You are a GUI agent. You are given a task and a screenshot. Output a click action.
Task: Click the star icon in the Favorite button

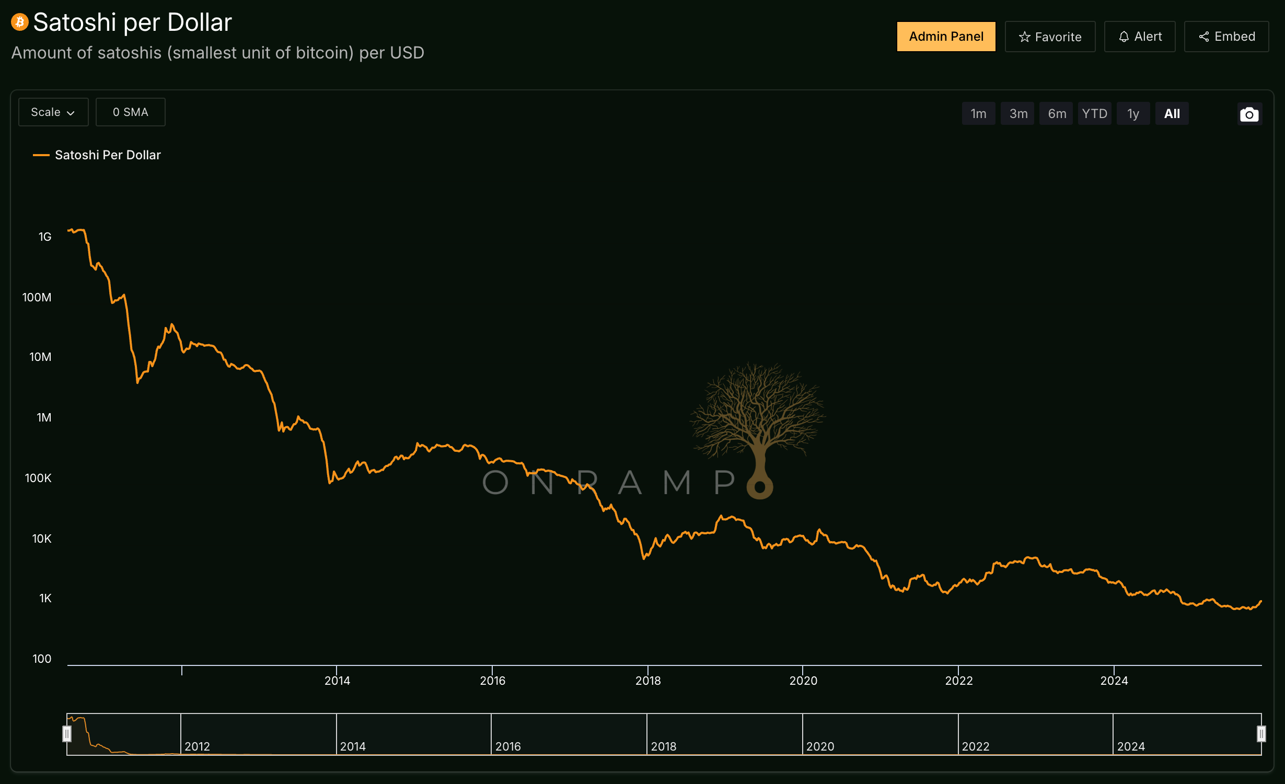pos(1024,37)
